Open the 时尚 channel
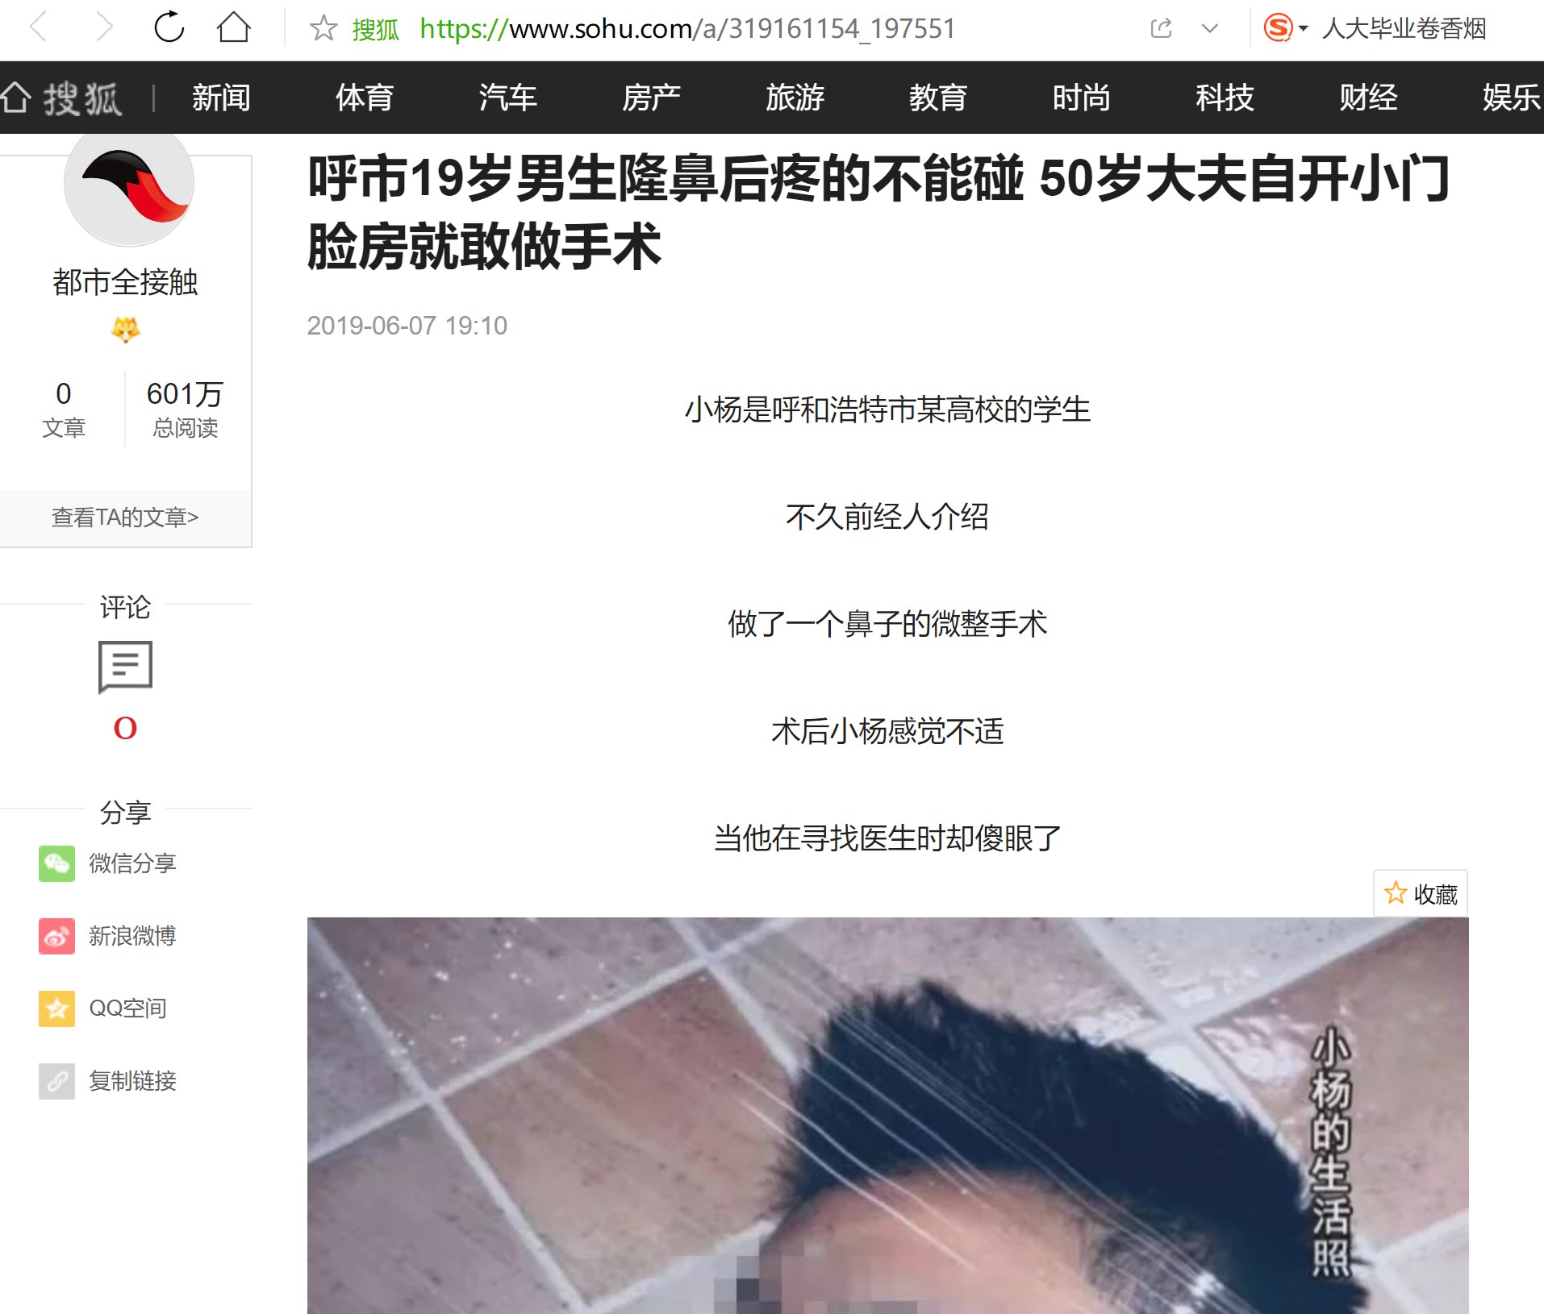 tap(1081, 98)
